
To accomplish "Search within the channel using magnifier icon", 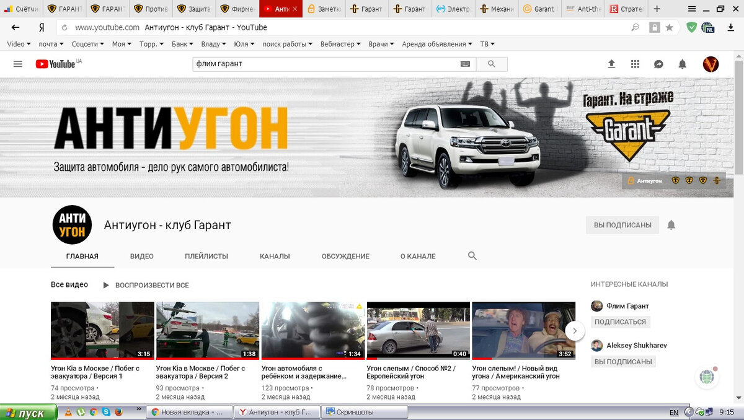I will 472,256.
